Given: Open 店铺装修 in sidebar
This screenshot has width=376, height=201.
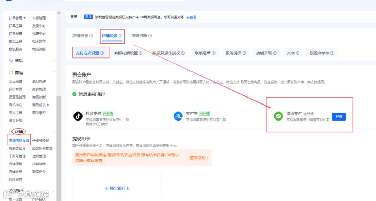Looking at the screenshot, I should (x=39, y=164).
